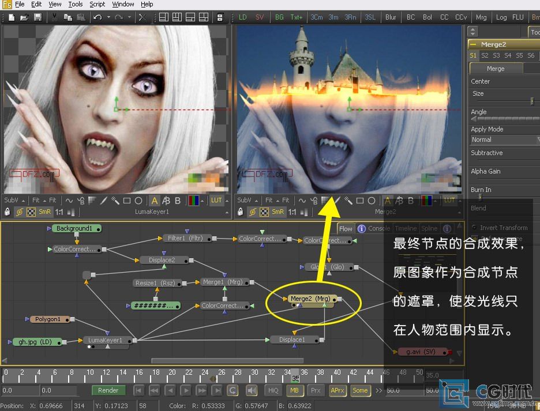
Task: Toggle the lock icon in LumaKeyer1 viewer
Action: coord(7,212)
